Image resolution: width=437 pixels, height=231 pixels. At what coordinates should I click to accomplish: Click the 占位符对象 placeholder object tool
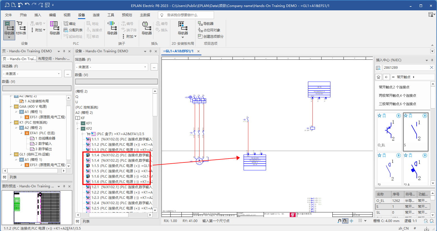pos(209,30)
